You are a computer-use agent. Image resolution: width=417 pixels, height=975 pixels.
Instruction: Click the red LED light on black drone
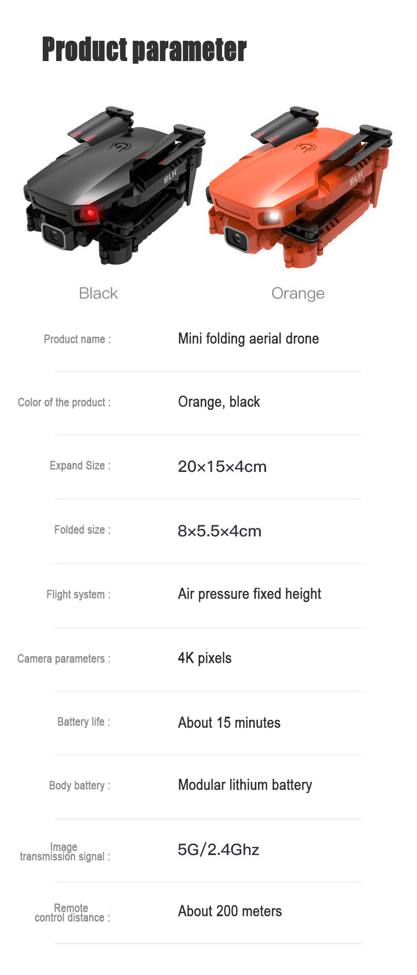(x=90, y=212)
